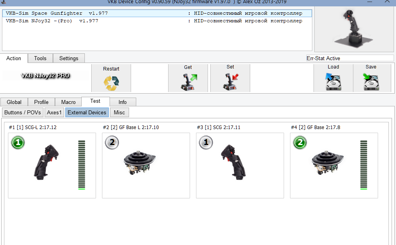
Task: Click the Load button label text
Action: pyautogui.click(x=333, y=67)
